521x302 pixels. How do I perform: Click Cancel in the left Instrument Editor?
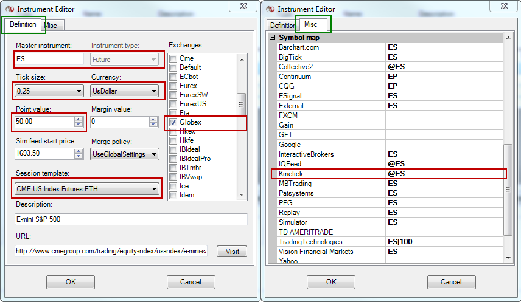(191, 282)
